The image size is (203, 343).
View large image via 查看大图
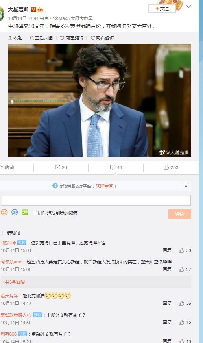click(x=41, y=38)
